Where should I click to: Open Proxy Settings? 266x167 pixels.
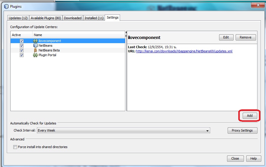point(242,130)
